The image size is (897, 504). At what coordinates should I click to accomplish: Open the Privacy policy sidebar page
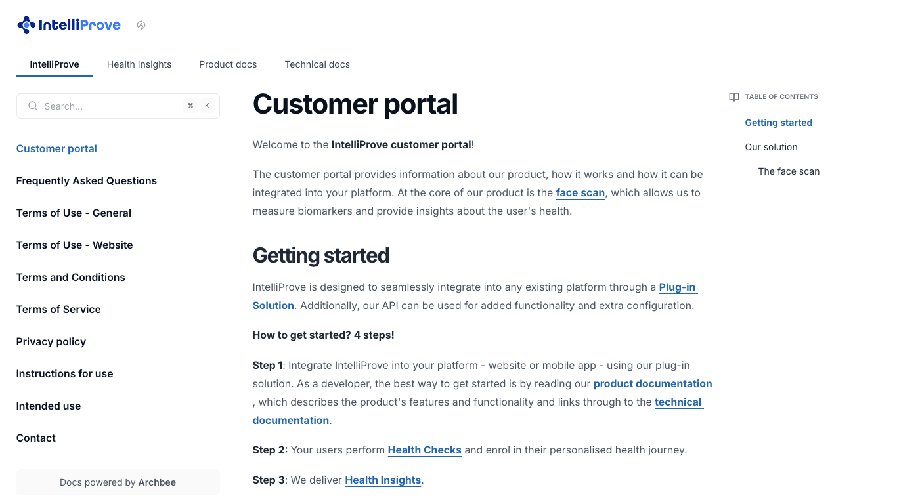[x=51, y=341]
